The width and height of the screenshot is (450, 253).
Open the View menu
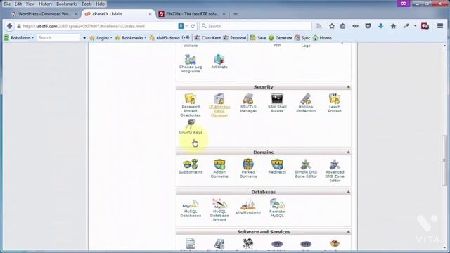30,4
